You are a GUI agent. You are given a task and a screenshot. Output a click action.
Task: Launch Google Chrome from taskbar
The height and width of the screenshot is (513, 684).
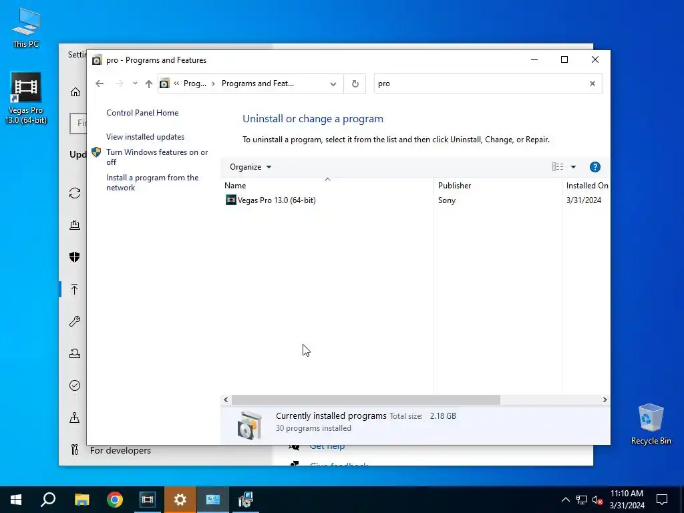tap(115, 500)
